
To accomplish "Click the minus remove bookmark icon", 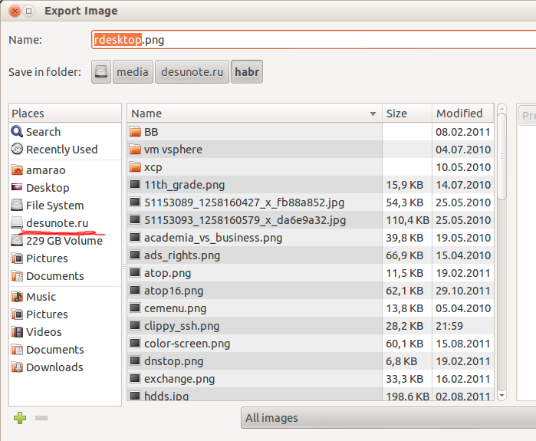I will coord(41,418).
